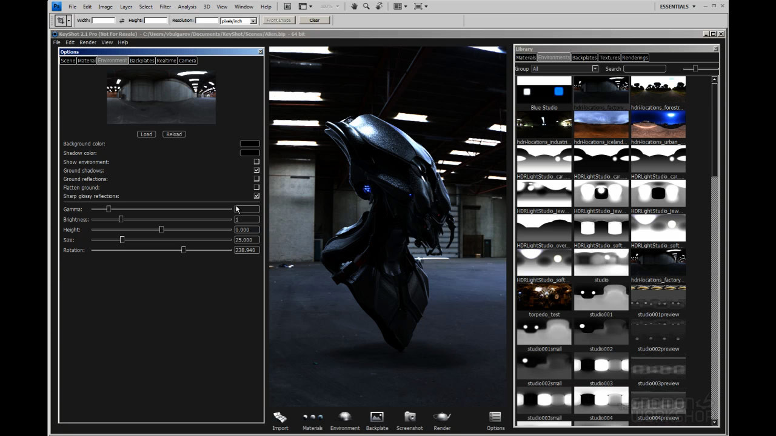Click the Brightness slider handle
Viewport: 776px width, 436px height.
pyautogui.click(x=121, y=219)
